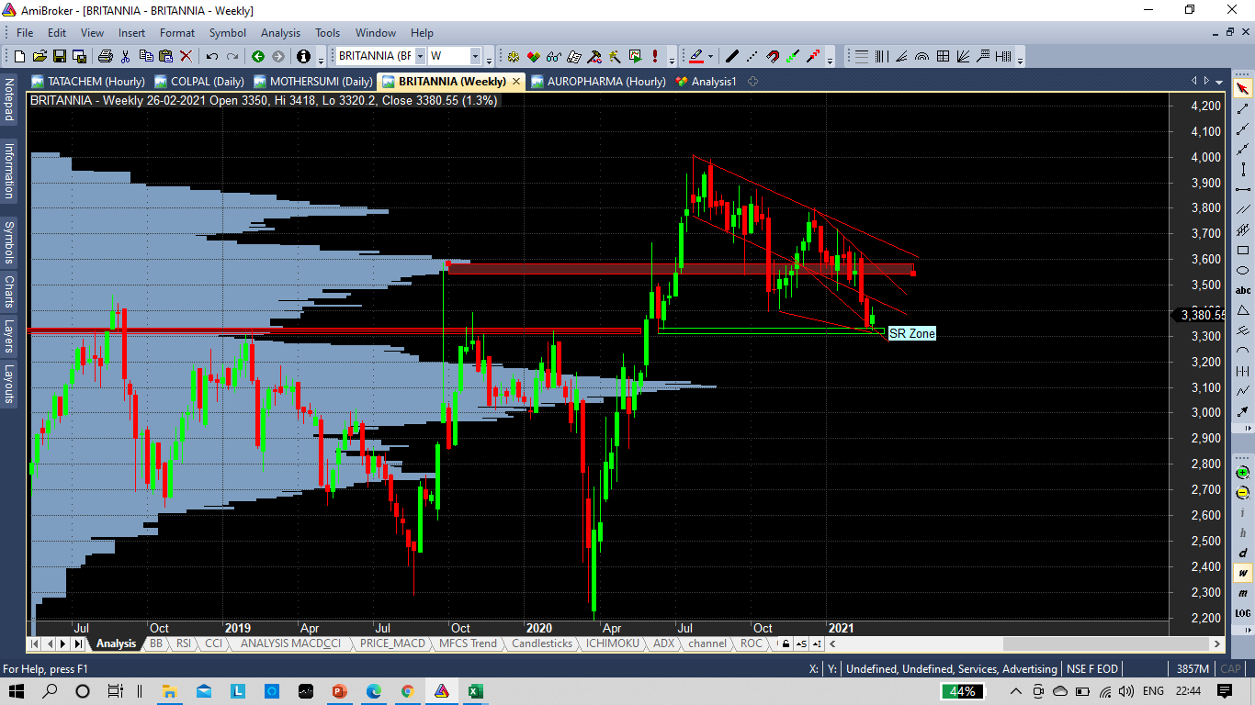Select the triangle drawing tool
1255x705 pixels.
coord(1243,310)
